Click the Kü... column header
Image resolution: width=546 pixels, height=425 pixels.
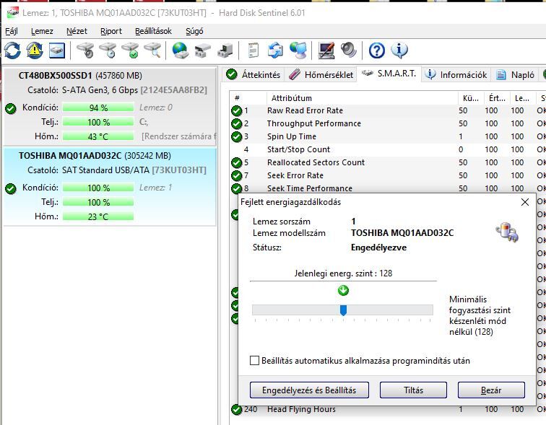click(471, 98)
